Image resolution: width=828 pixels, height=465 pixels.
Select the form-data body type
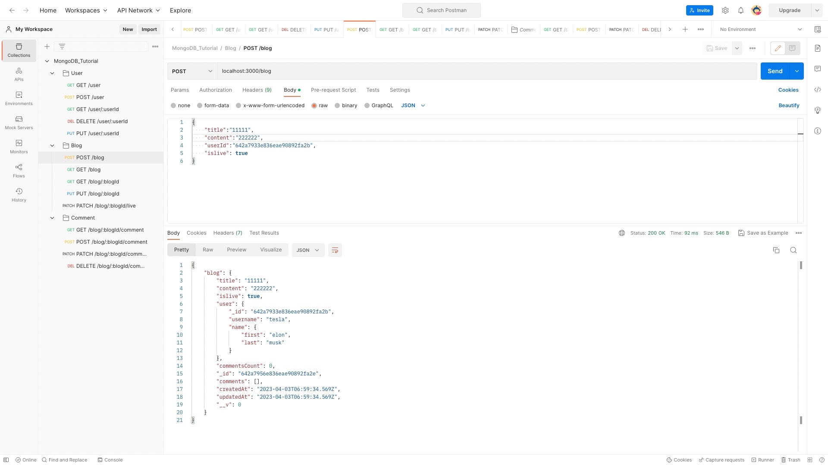pyautogui.click(x=200, y=105)
